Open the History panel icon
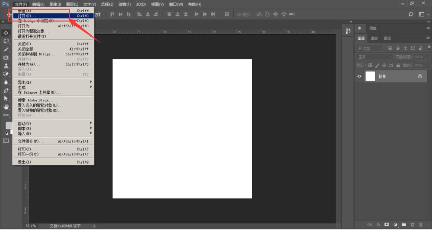The width and height of the screenshot is (432, 230). tap(348, 31)
